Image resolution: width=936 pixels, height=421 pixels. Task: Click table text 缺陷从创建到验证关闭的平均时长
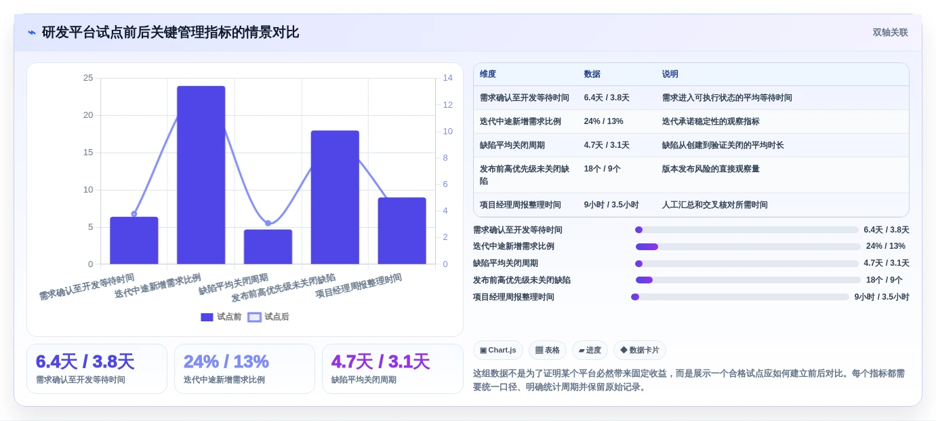723,145
